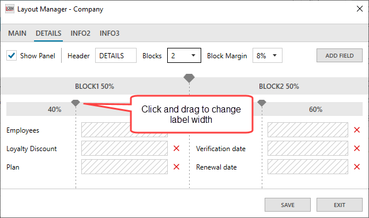Image resolution: width=369 pixels, height=218 pixels.
Task: Click red X right of the Employees row
Action: click(x=357, y=130)
